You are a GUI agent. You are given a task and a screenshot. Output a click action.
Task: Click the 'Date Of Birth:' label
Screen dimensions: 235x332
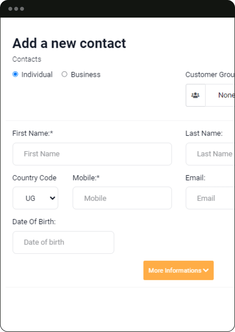(34, 222)
